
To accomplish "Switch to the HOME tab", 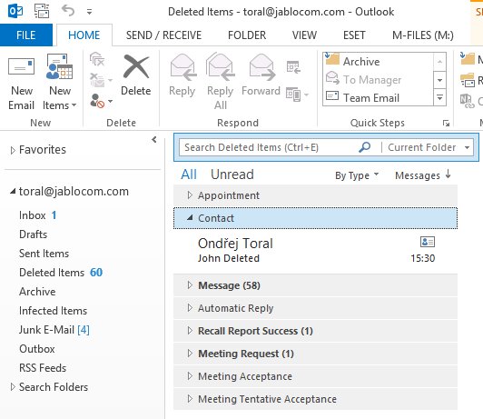I will pyautogui.click(x=84, y=35).
